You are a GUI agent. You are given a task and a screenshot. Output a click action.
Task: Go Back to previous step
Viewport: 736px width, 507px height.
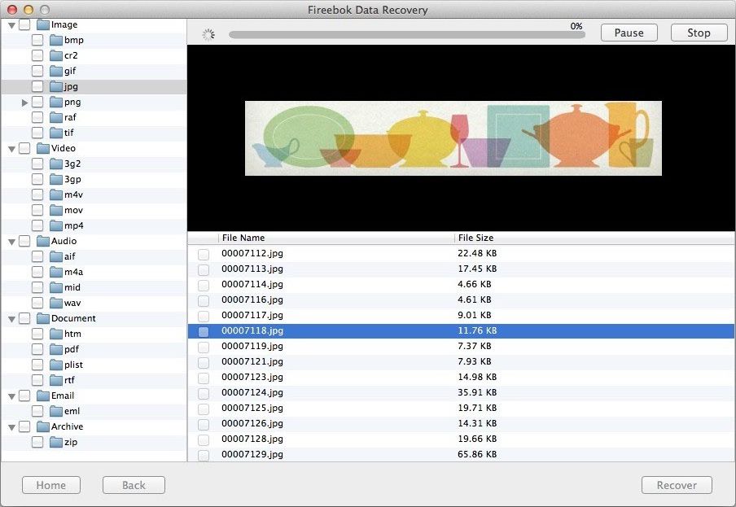[x=134, y=485]
